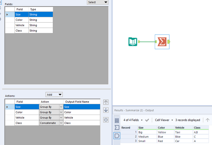The width and height of the screenshot is (212, 145).
Task: Click the Vehicle column header in Results
Action: [184, 128]
